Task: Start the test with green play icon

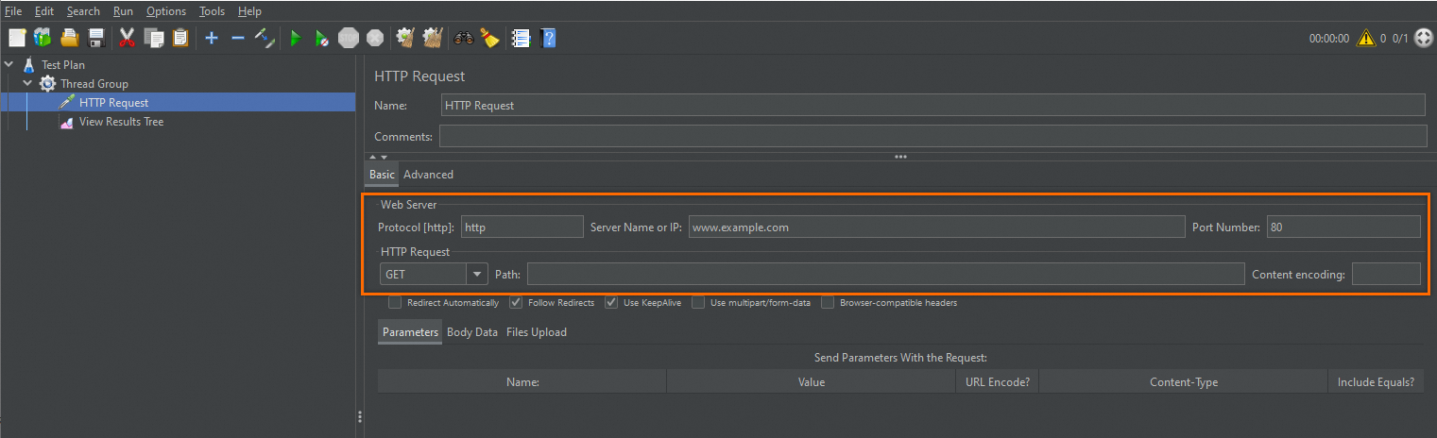Action: click(x=296, y=38)
